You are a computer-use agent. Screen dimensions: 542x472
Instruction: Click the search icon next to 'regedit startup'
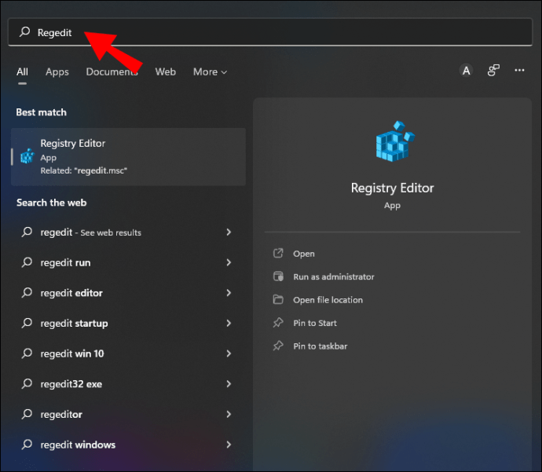point(27,323)
